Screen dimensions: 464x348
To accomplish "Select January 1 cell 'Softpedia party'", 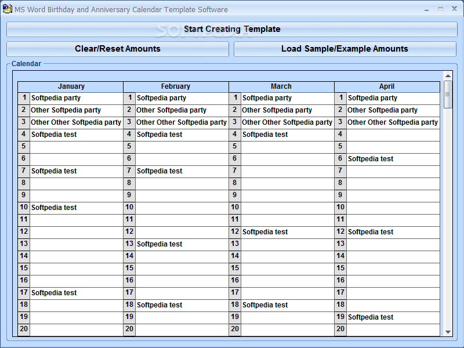I will coord(77,98).
